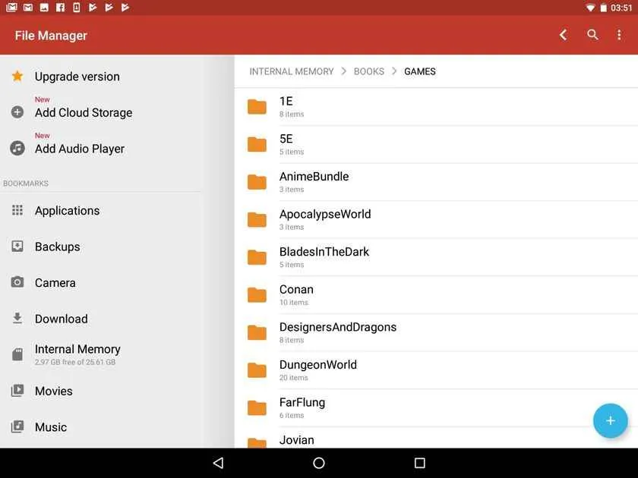Screen dimensions: 638x478
Task: Tap the battery status icon
Action: 603,8
